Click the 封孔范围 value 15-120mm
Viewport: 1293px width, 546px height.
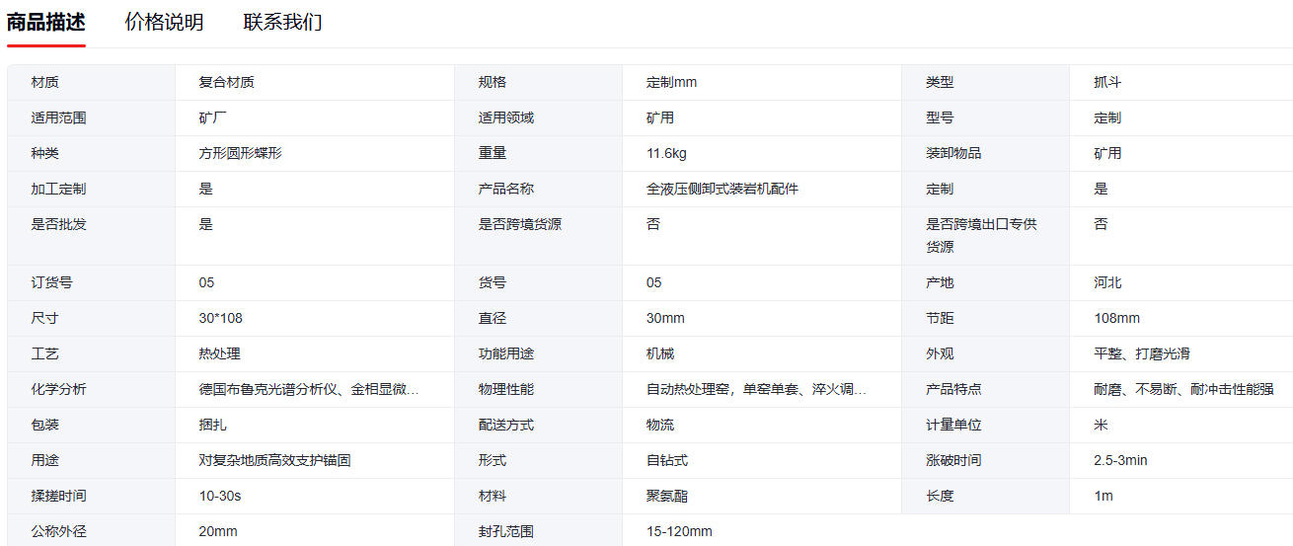click(x=679, y=531)
